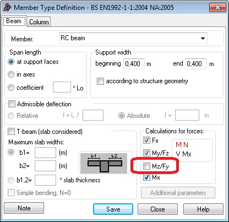Open Help for member type definition
The height and width of the screenshot is (222, 229).
(203, 209)
